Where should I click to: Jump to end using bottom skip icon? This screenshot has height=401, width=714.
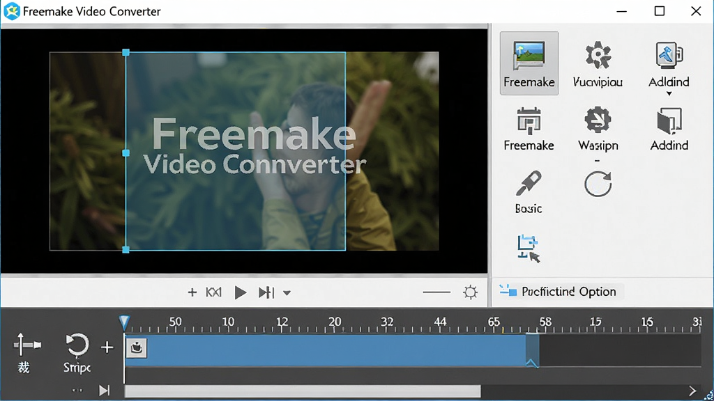click(x=105, y=390)
